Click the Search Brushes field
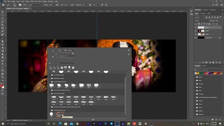The height and width of the screenshot is (126, 224). [63, 63]
